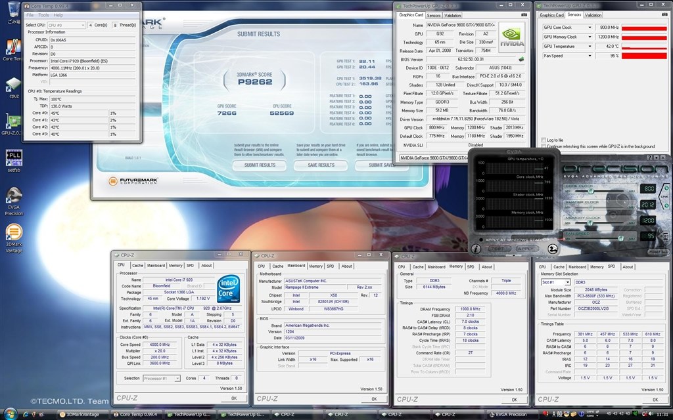This screenshot has width=673, height=420.
Task: Open Internet Explorer from quick launch
Action: [x=26, y=415]
